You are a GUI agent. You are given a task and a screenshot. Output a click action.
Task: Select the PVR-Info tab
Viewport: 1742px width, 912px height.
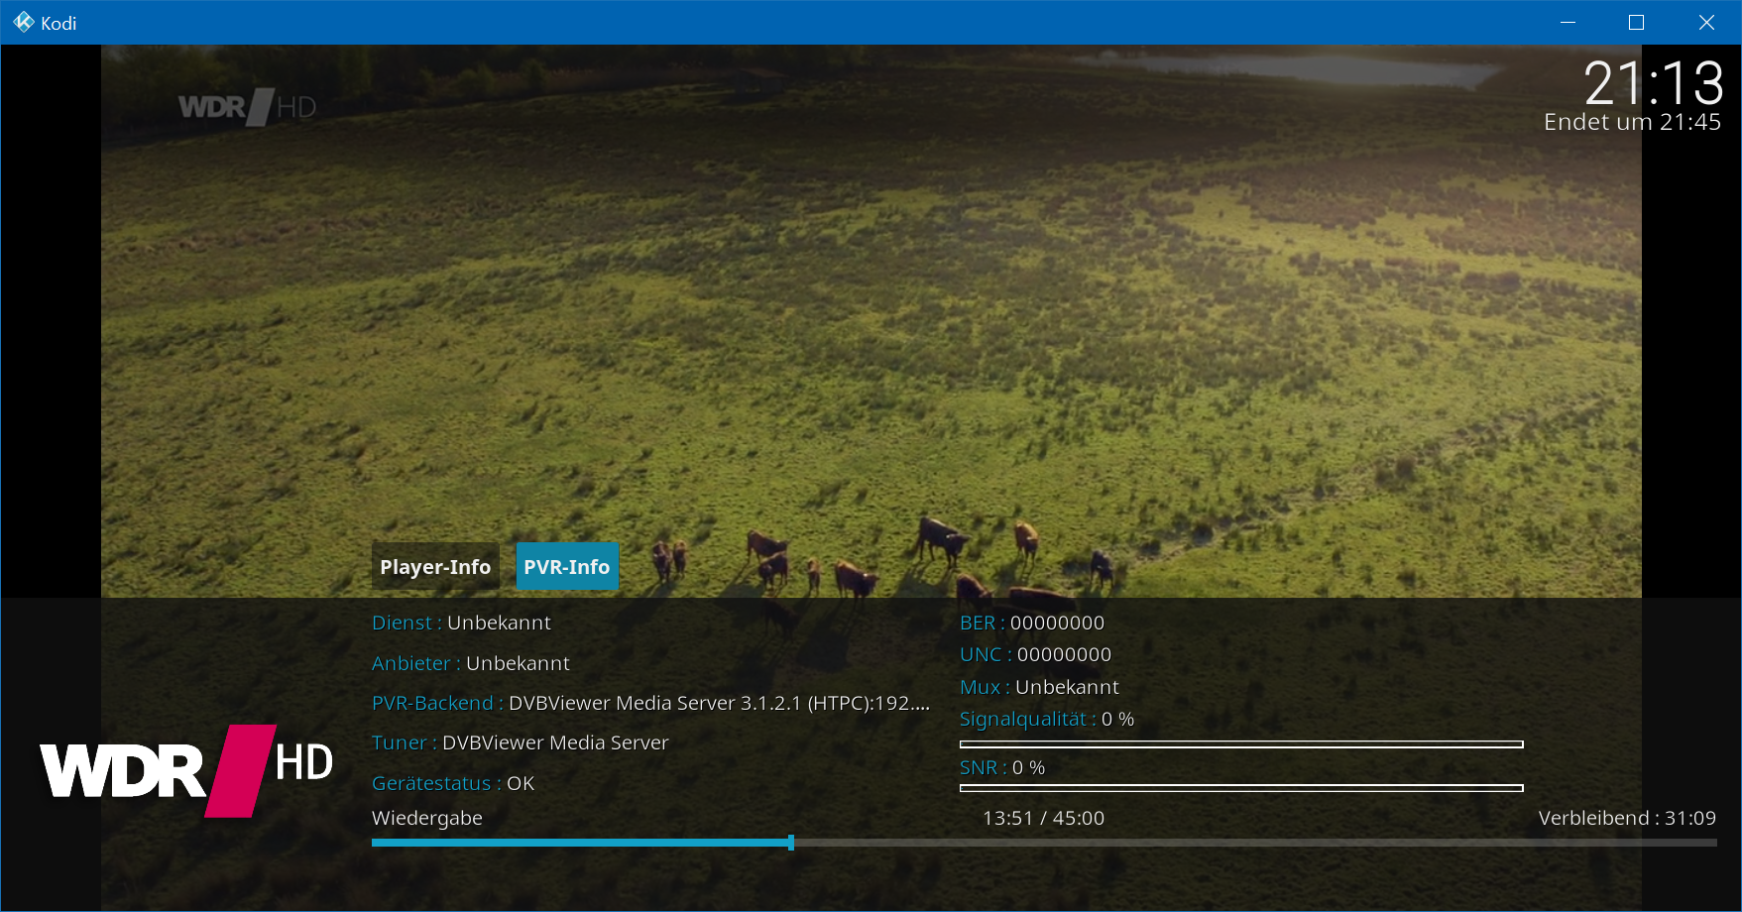567,567
